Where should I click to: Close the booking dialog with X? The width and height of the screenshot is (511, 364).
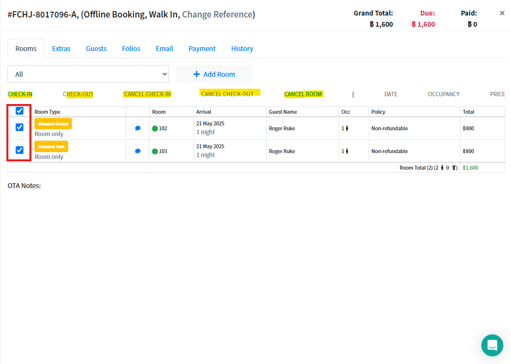pyautogui.click(x=502, y=13)
